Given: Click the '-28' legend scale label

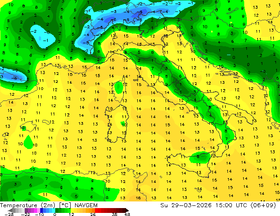Looking at the screenshot, I should pyautogui.click(x=9, y=214).
